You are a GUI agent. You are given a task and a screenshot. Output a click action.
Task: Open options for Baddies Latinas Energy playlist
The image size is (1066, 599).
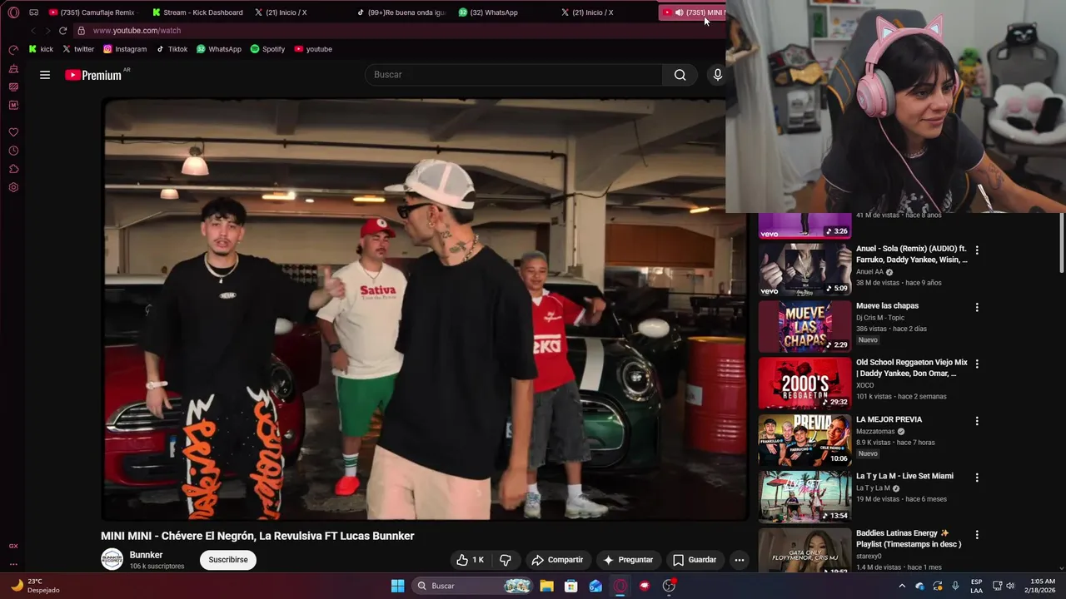(977, 534)
